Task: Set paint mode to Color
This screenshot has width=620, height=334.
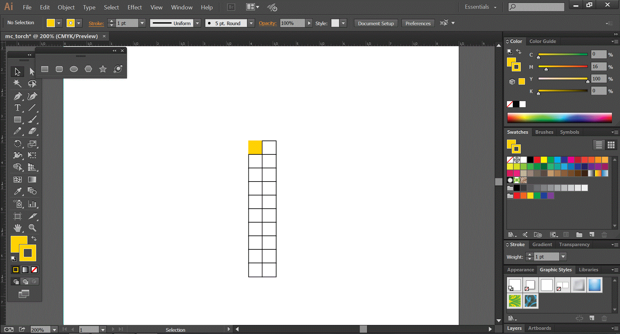Action: pos(16,270)
